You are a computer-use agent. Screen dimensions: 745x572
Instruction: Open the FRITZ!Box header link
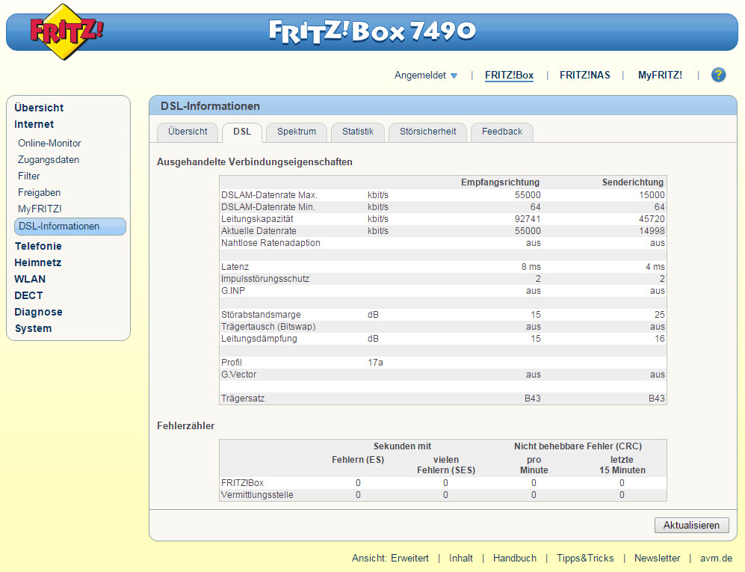coord(509,75)
